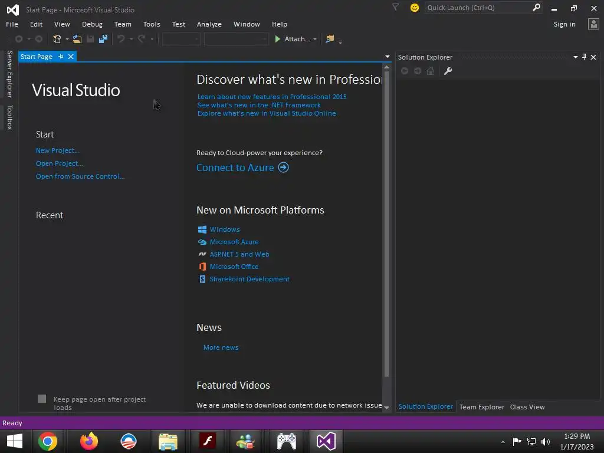Open the Microsoft Azure platform link

(x=234, y=242)
